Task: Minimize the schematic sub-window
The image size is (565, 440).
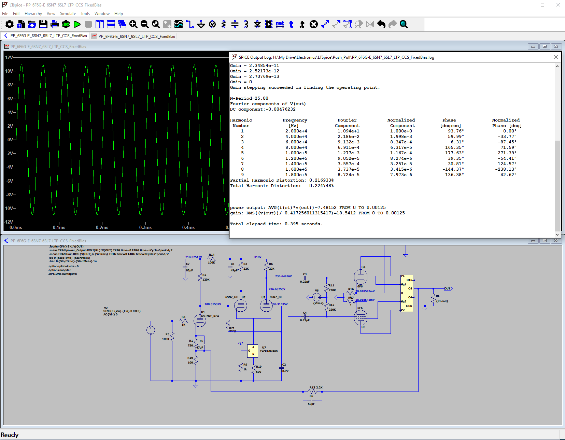Action: [x=533, y=241]
